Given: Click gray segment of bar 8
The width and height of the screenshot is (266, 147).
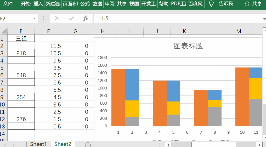Looking at the screenshot, I should [x=214, y=116].
